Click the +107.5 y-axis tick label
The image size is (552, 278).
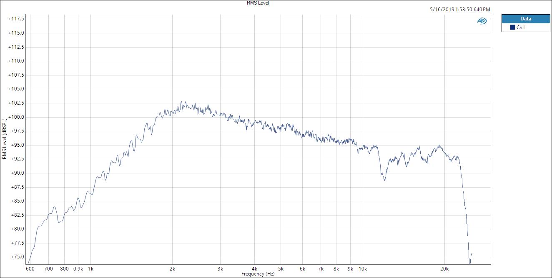click(17, 75)
